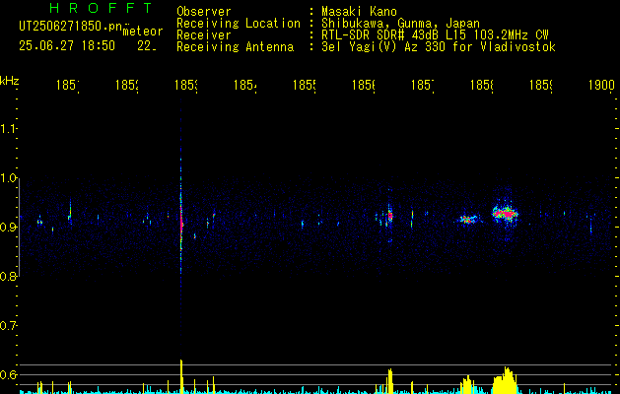This screenshot has height=394, width=620.
Task: Click the "Receiving Location" label
Action: [x=239, y=24]
